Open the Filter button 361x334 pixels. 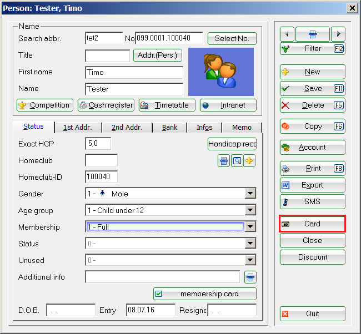[313, 48]
